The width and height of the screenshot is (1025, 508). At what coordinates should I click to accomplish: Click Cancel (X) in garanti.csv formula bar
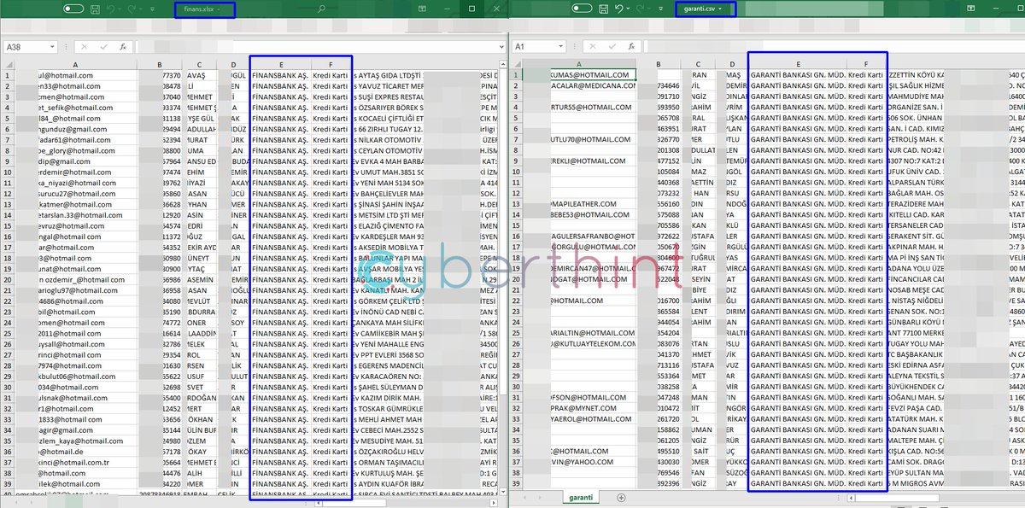pos(593,47)
